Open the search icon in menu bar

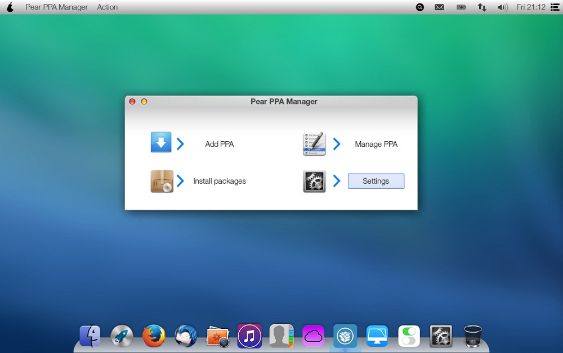click(420, 7)
